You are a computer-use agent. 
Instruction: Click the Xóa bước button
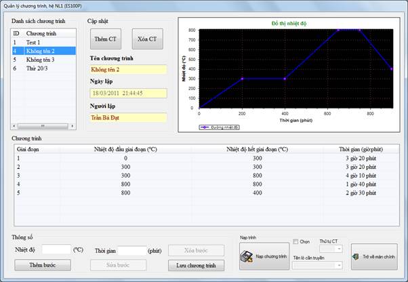[x=196, y=251]
